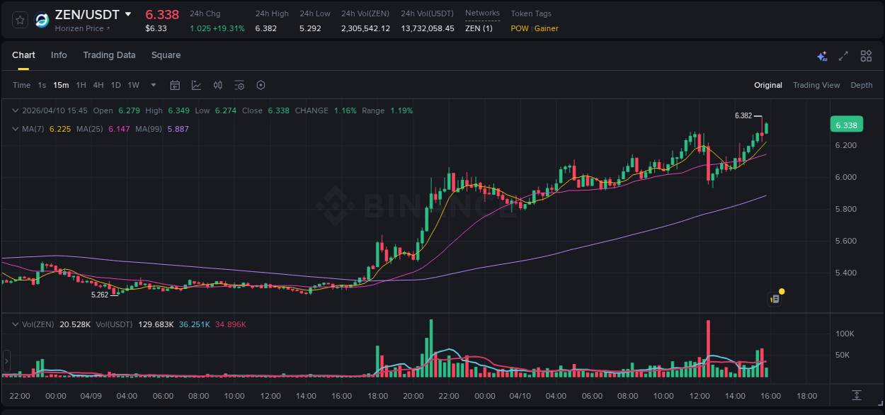Open the Info tab

59,55
